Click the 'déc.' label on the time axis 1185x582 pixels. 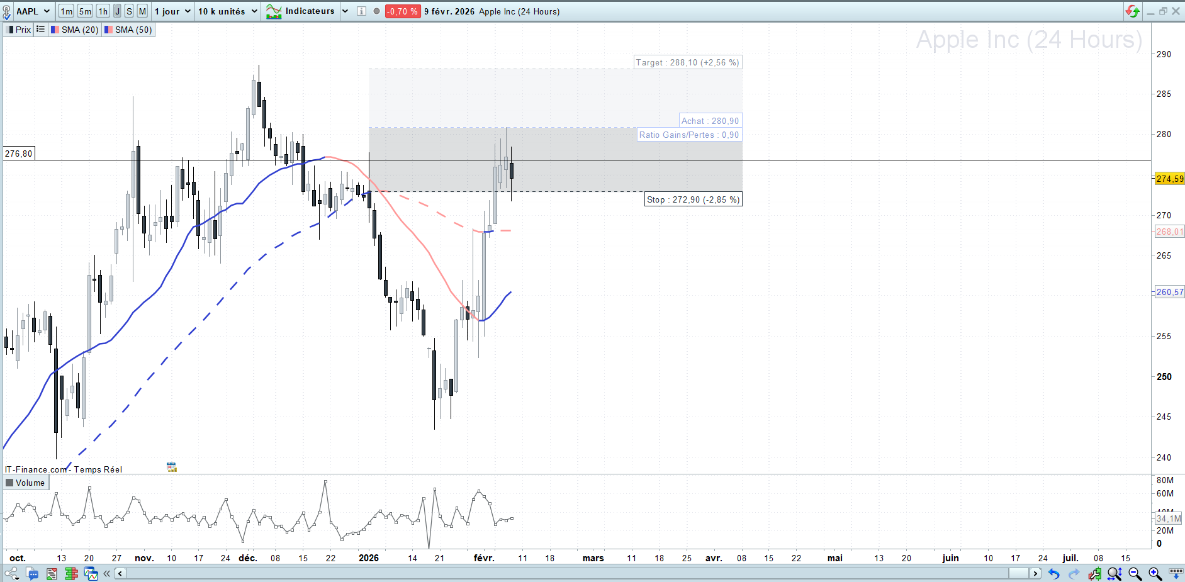point(248,558)
